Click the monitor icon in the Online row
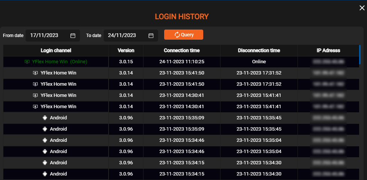Image resolution: width=367 pixels, height=180 pixels. coord(27,61)
